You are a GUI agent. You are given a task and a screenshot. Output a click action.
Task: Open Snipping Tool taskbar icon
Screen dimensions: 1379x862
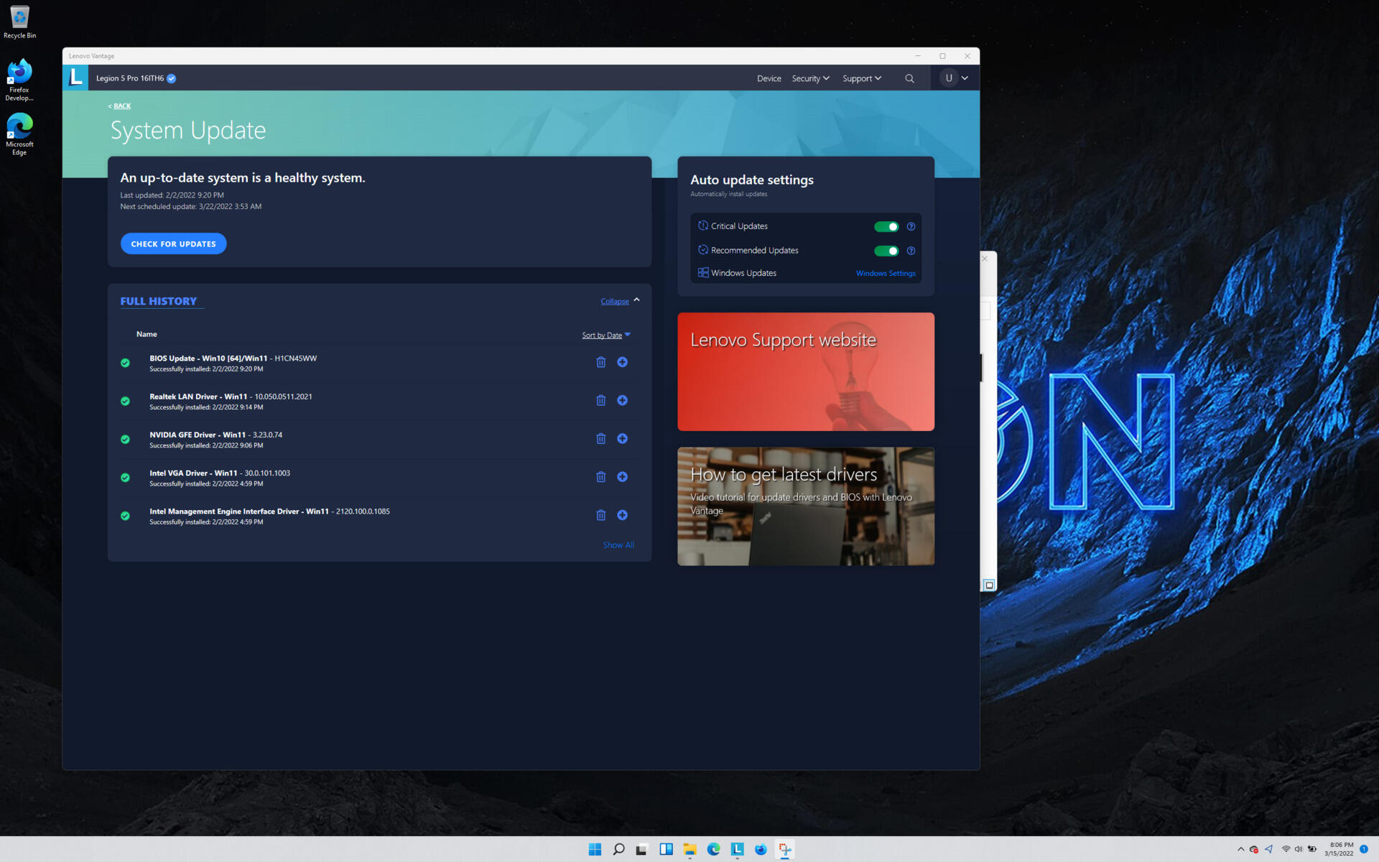coord(784,849)
